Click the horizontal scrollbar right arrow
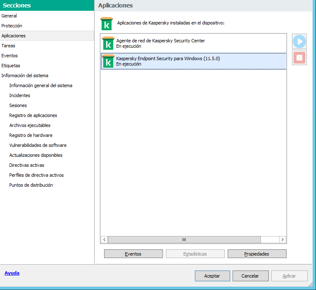 [x=282, y=239]
